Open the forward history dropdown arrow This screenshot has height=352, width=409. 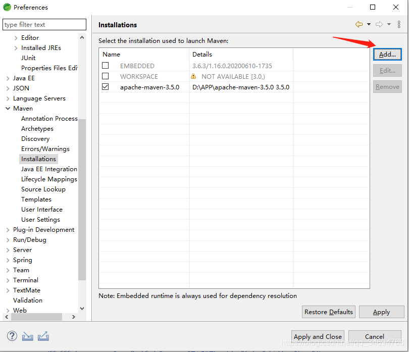(389, 24)
